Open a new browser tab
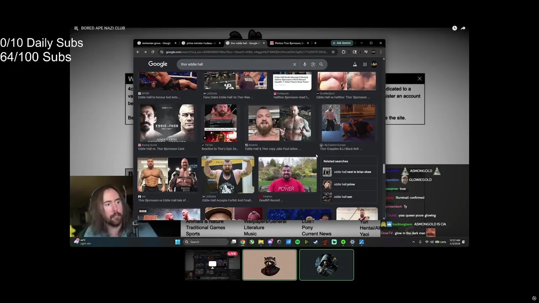 click(315, 43)
